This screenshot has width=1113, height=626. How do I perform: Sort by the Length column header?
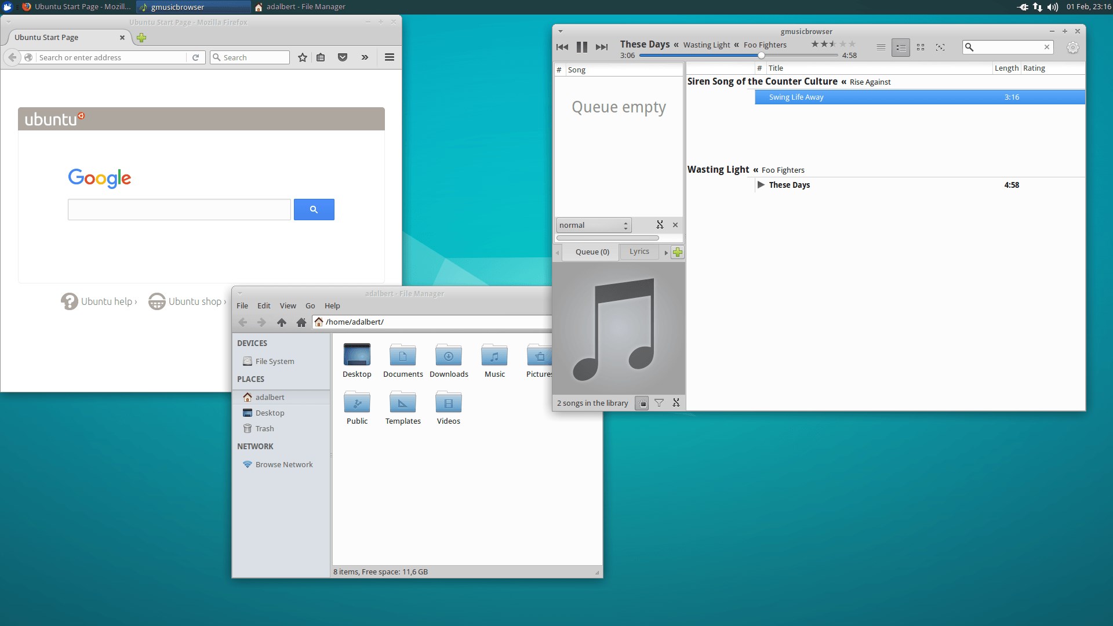1006,68
